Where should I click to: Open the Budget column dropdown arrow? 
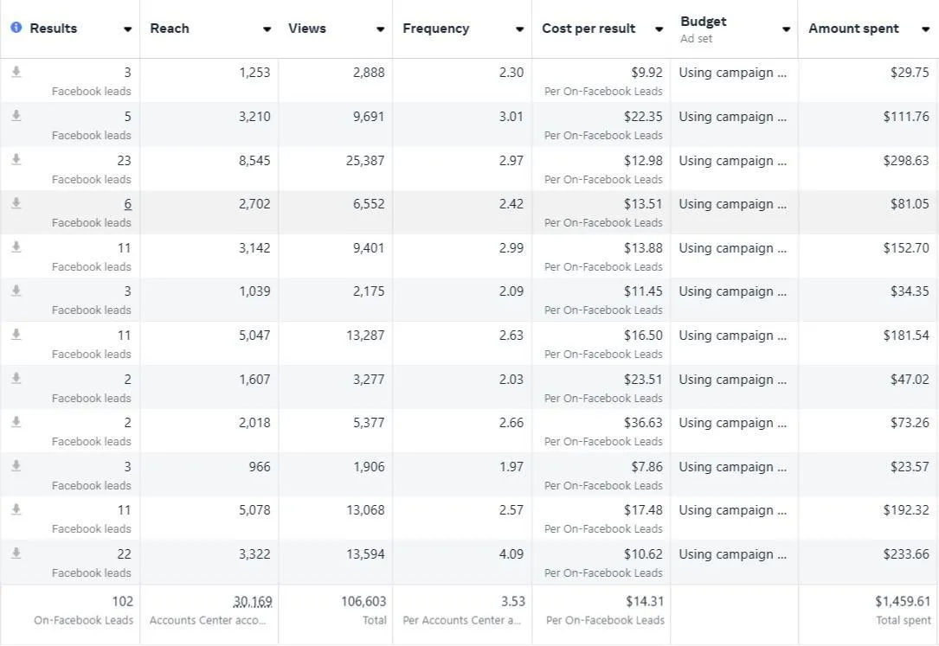pyautogui.click(x=786, y=29)
